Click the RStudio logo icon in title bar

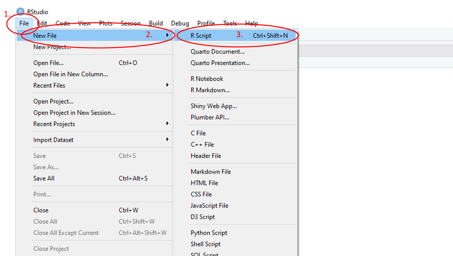20,12
